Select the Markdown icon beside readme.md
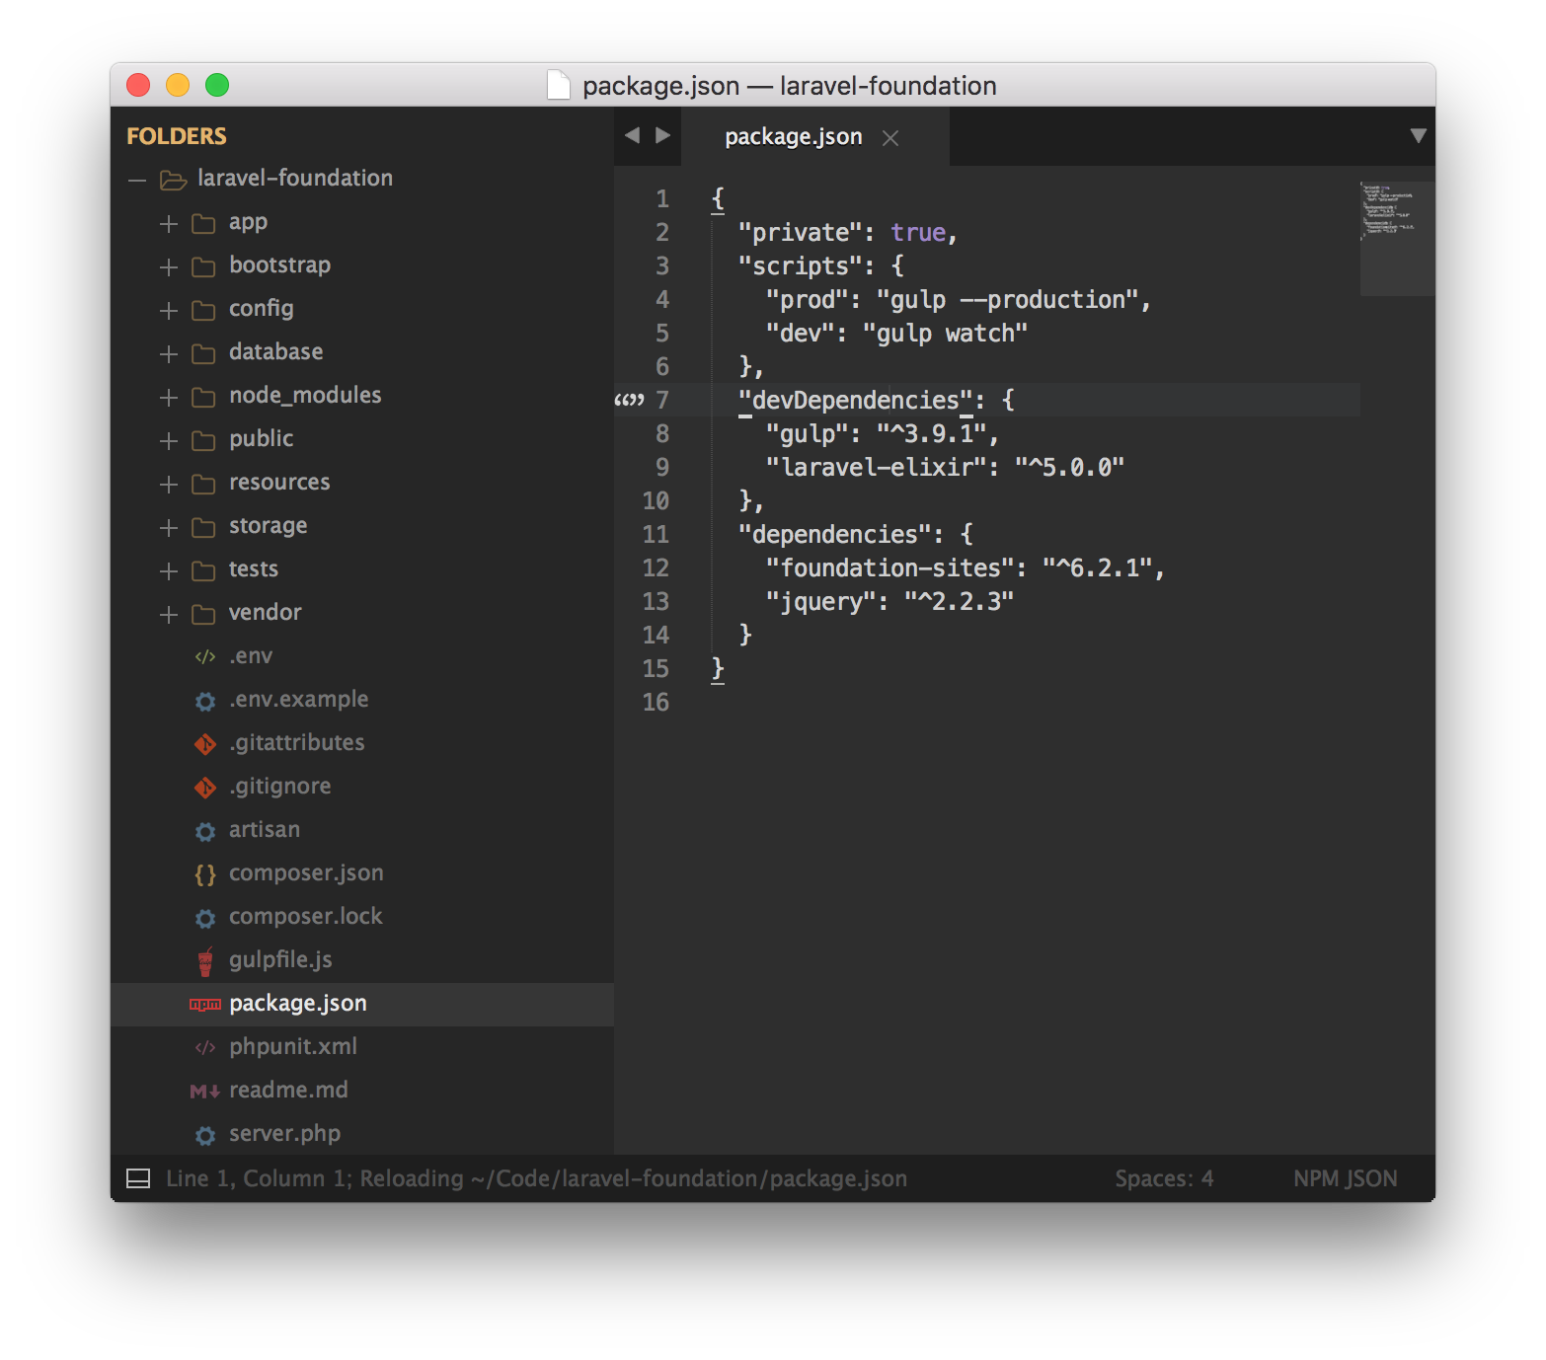 pos(204,1091)
